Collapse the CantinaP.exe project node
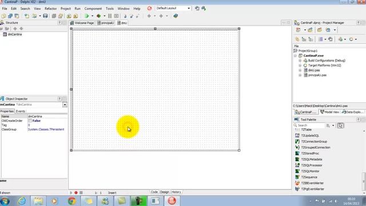This screenshot has width=366, height=206. (x=295, y=56)
